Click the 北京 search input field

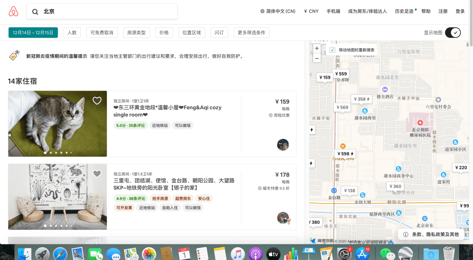point(106,12)
